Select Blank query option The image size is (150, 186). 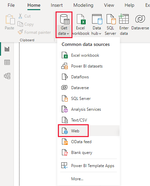click(88, 153)
